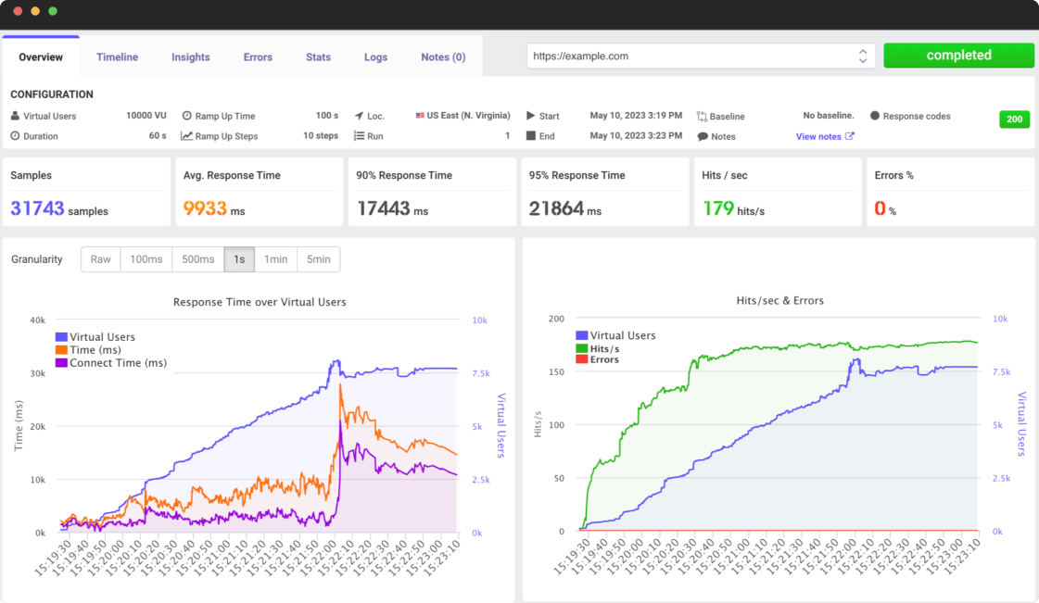This screenshot has width=1039, height=603.
Task: Click the 100 s ramp up time value
Action: point(326,115)
